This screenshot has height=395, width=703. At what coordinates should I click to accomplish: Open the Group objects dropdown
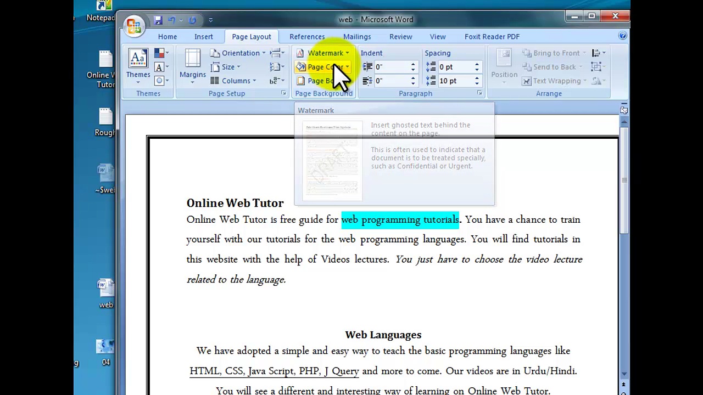[598, 67]
